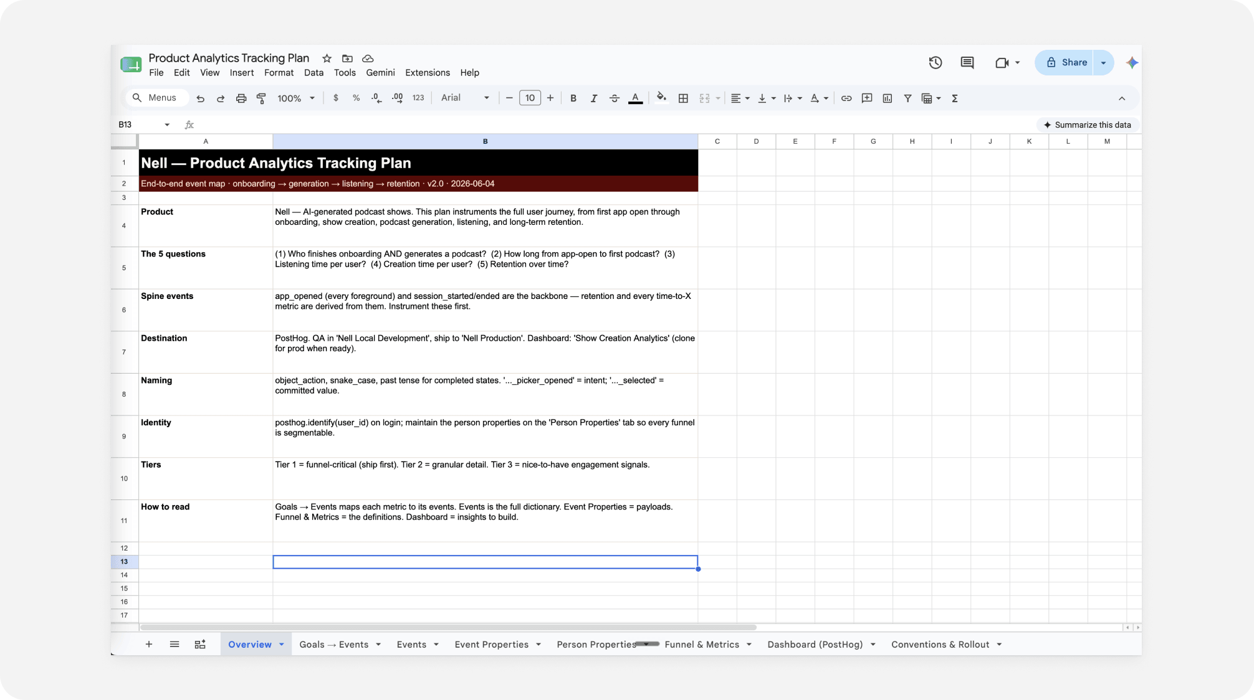Click the horizontal scrollbar

[448, 627]
